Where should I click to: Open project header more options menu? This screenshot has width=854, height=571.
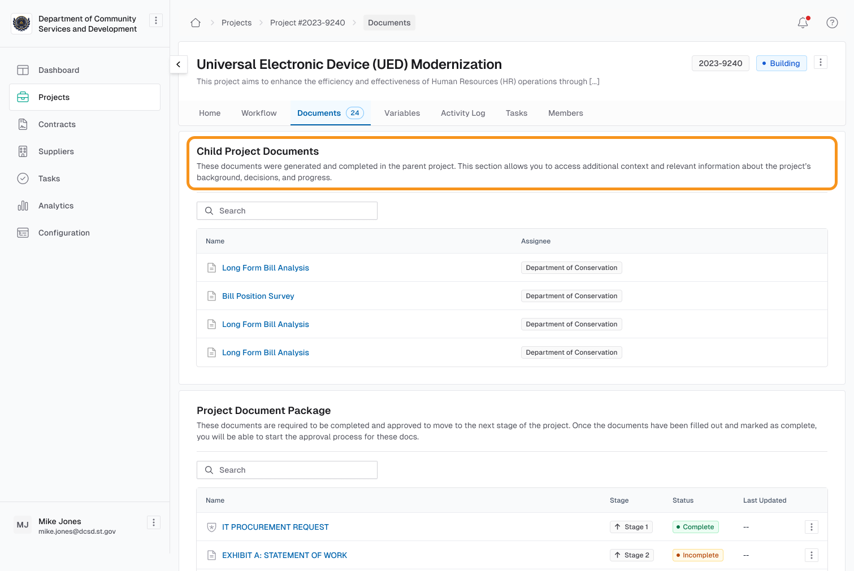[x=821, y=62]
